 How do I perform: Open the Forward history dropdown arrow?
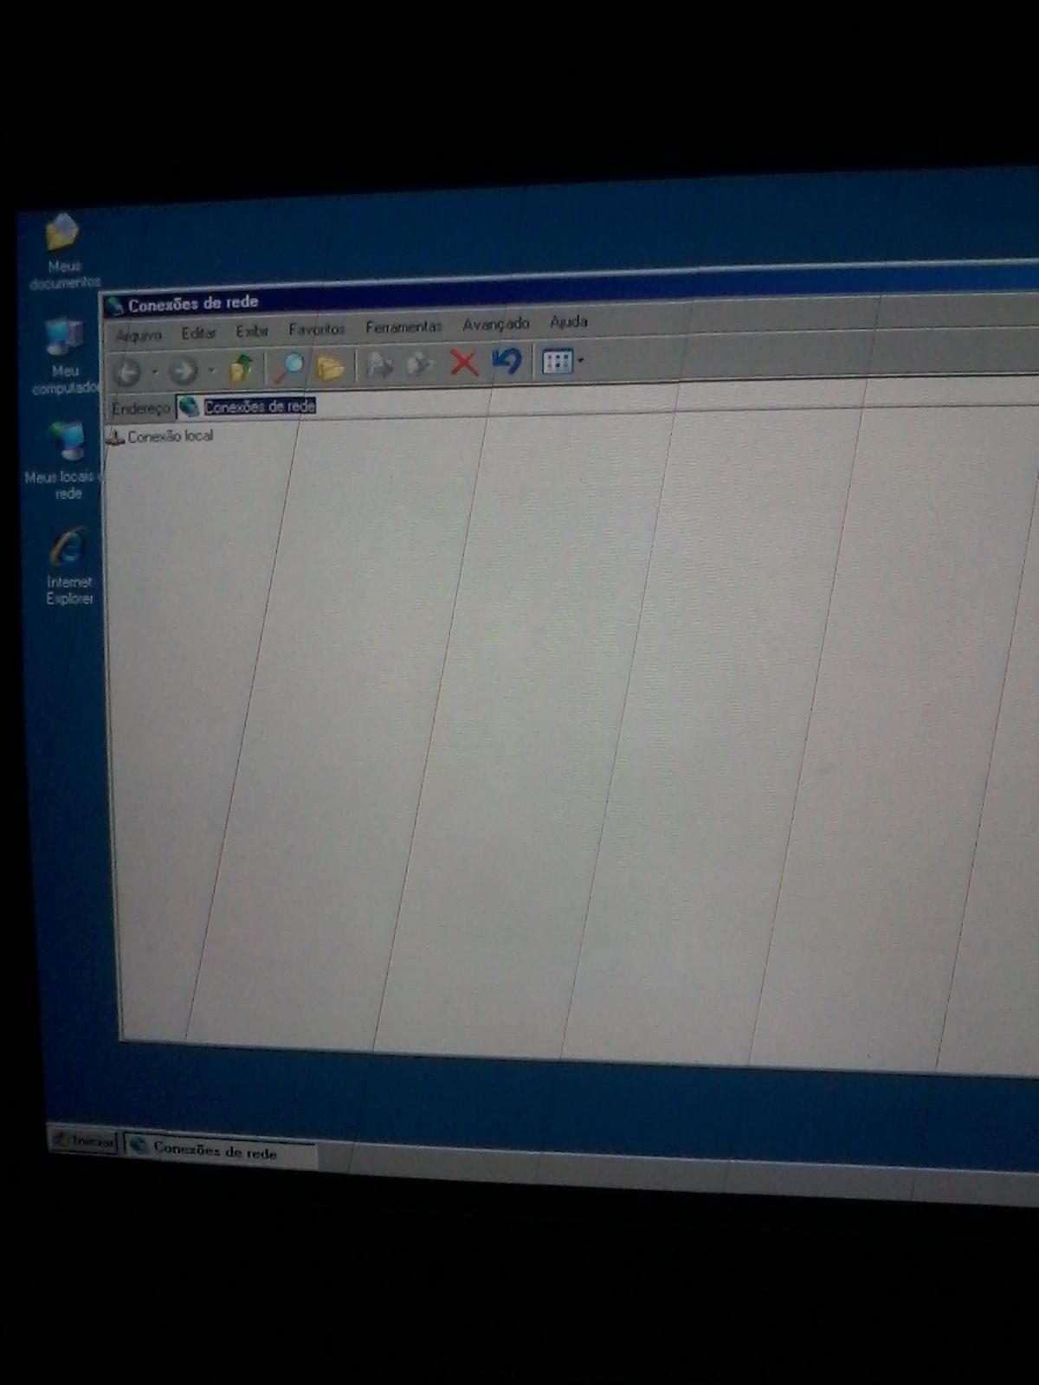(210, 370)
